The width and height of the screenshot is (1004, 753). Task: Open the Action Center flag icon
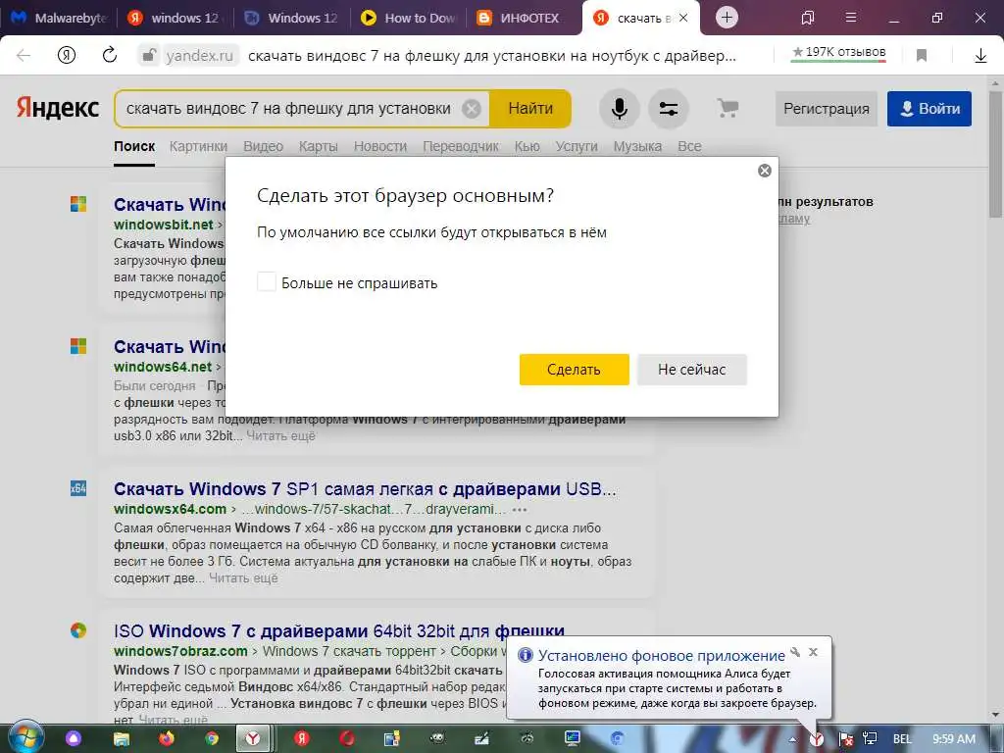coord(844,739)
